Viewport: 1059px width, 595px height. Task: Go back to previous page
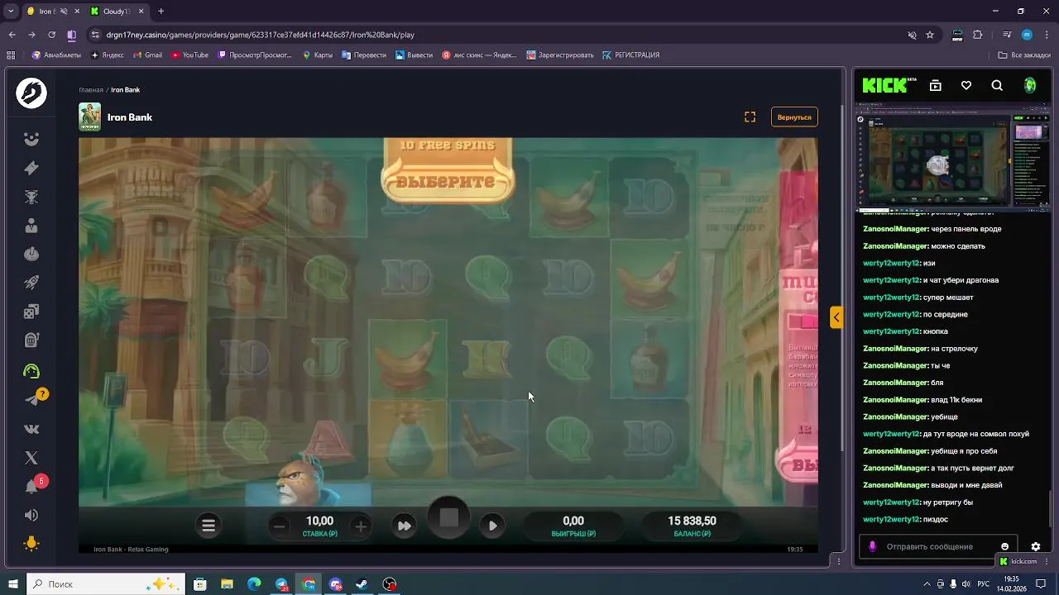click(x=12, y=35)
